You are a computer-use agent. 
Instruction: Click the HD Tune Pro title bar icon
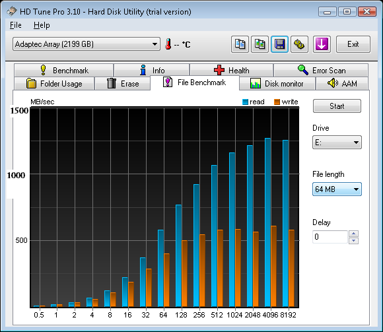pyautogui.click(x=11, y=11)
